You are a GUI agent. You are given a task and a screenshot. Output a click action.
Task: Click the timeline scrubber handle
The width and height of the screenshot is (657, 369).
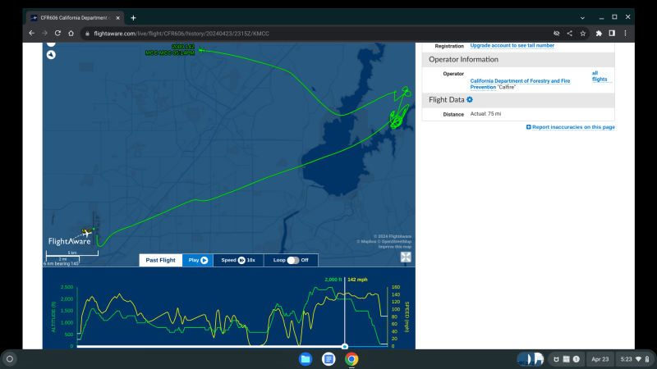coord(344,346)
